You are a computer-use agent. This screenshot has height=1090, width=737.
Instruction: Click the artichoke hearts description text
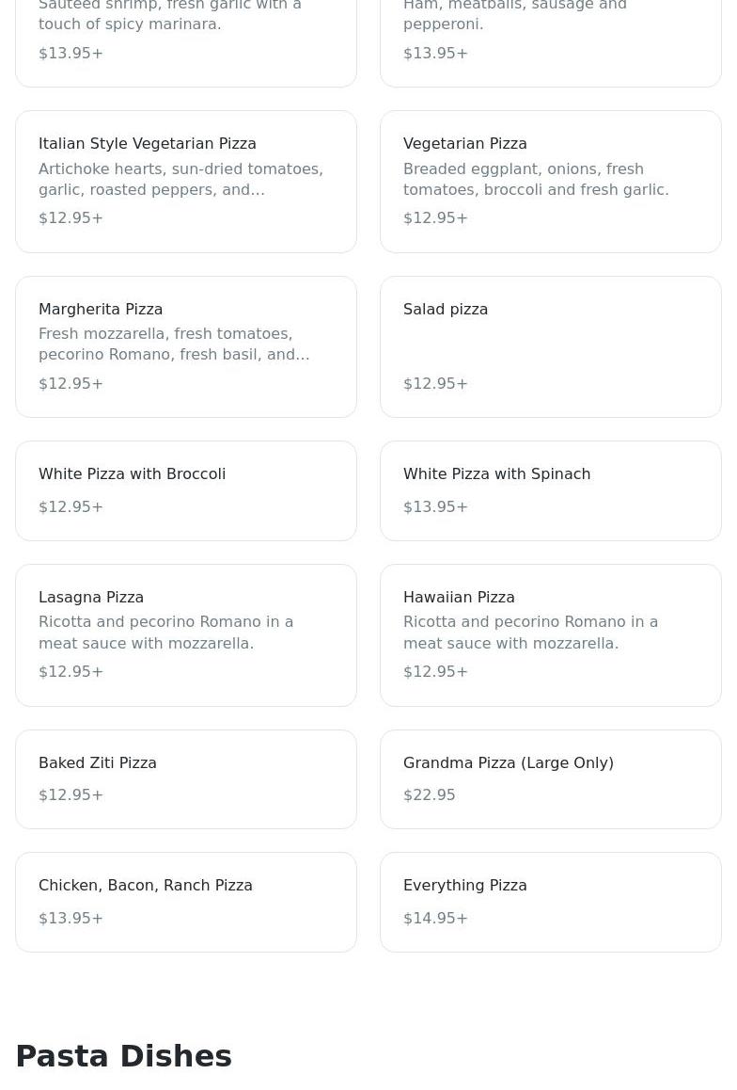coord(180,179)
